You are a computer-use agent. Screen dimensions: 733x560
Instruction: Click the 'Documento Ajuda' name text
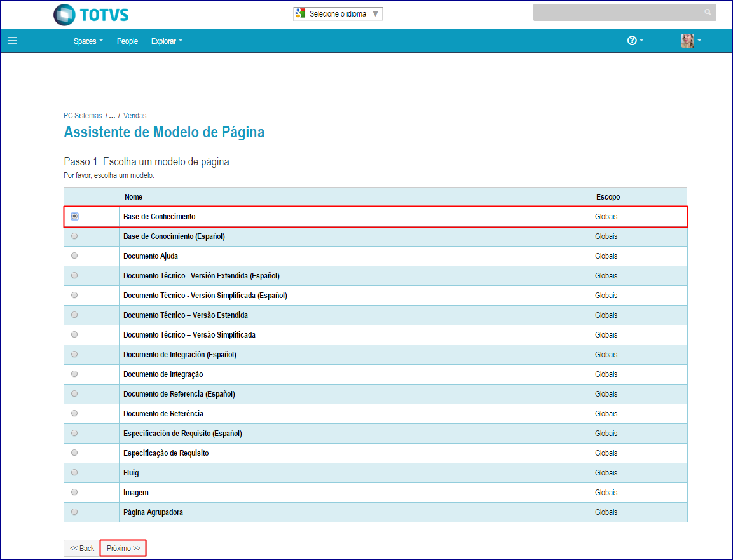[x=151, y=256]
